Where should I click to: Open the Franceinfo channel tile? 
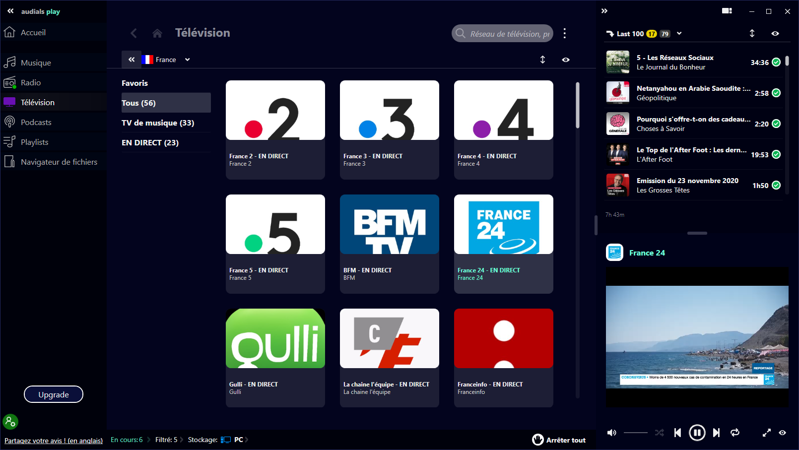pos(504,358)
